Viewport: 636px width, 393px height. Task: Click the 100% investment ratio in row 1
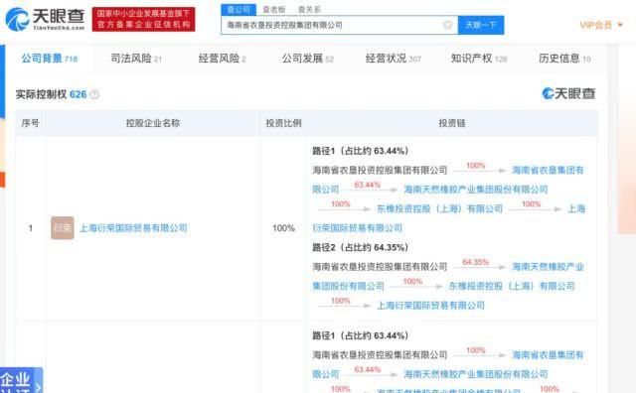283,228
